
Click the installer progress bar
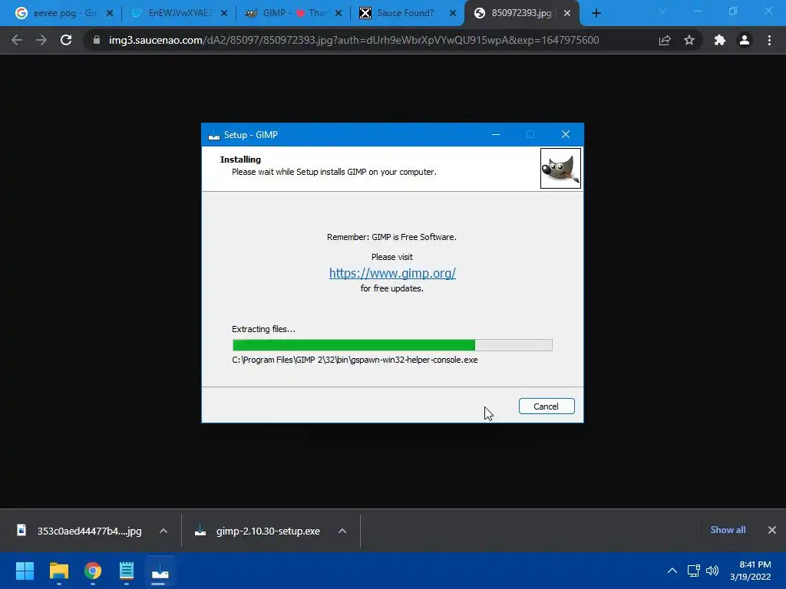coord(392,344)
